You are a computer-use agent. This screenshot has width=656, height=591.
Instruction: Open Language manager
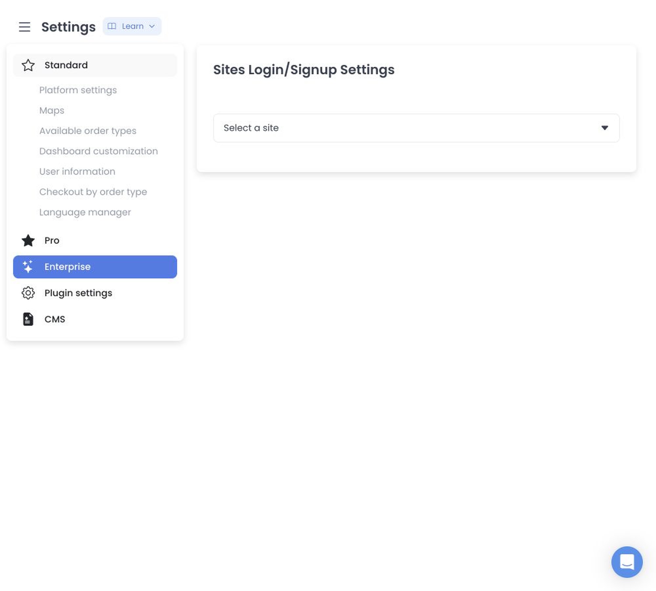point(85,212)
